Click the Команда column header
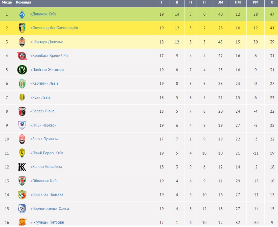The height and width of the screenshot is (227, 278). click(24, 2)
